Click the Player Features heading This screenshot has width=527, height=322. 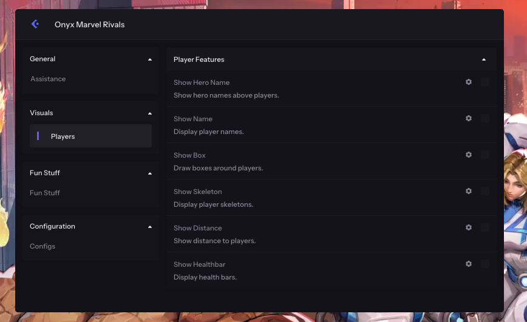[x=199, y=59]
